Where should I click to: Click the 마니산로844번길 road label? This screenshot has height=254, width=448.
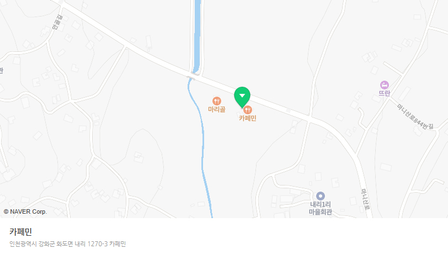415,117
